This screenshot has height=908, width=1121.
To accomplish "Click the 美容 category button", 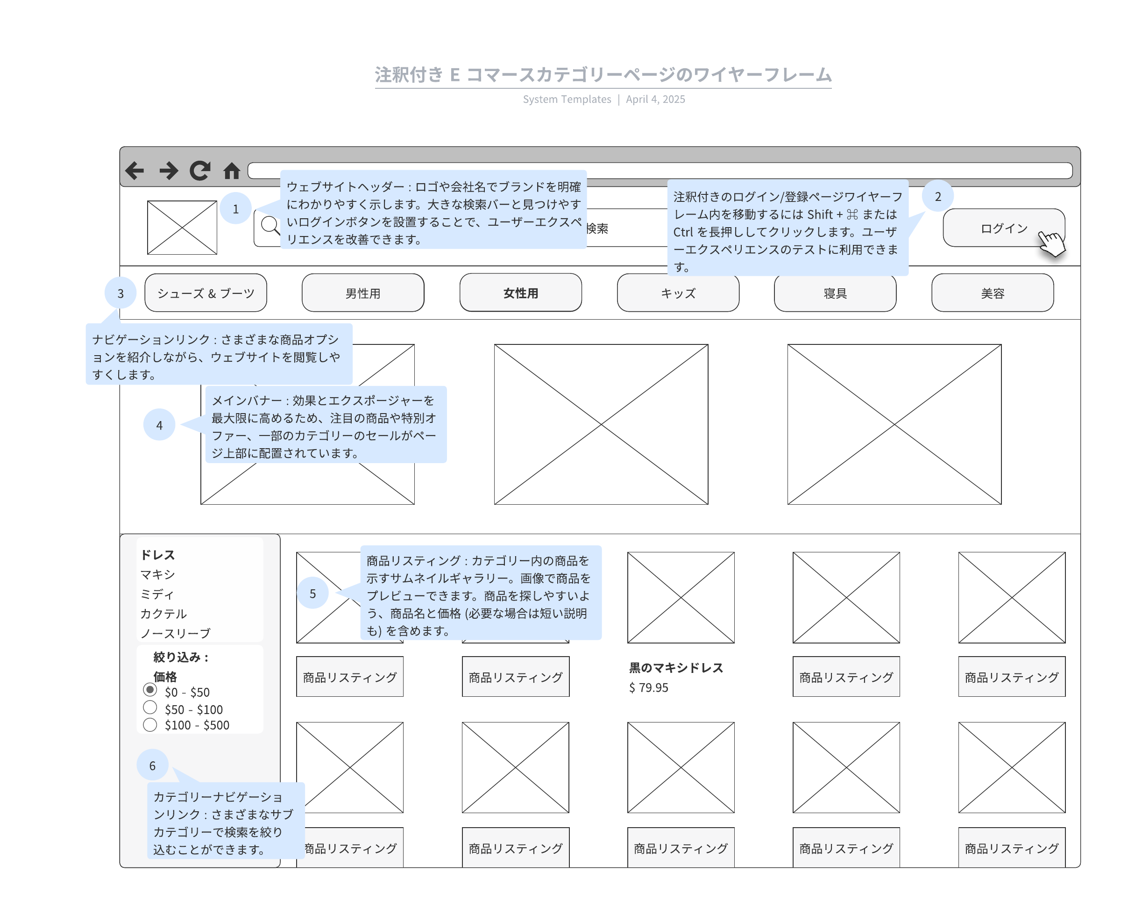I will (992, 293).
